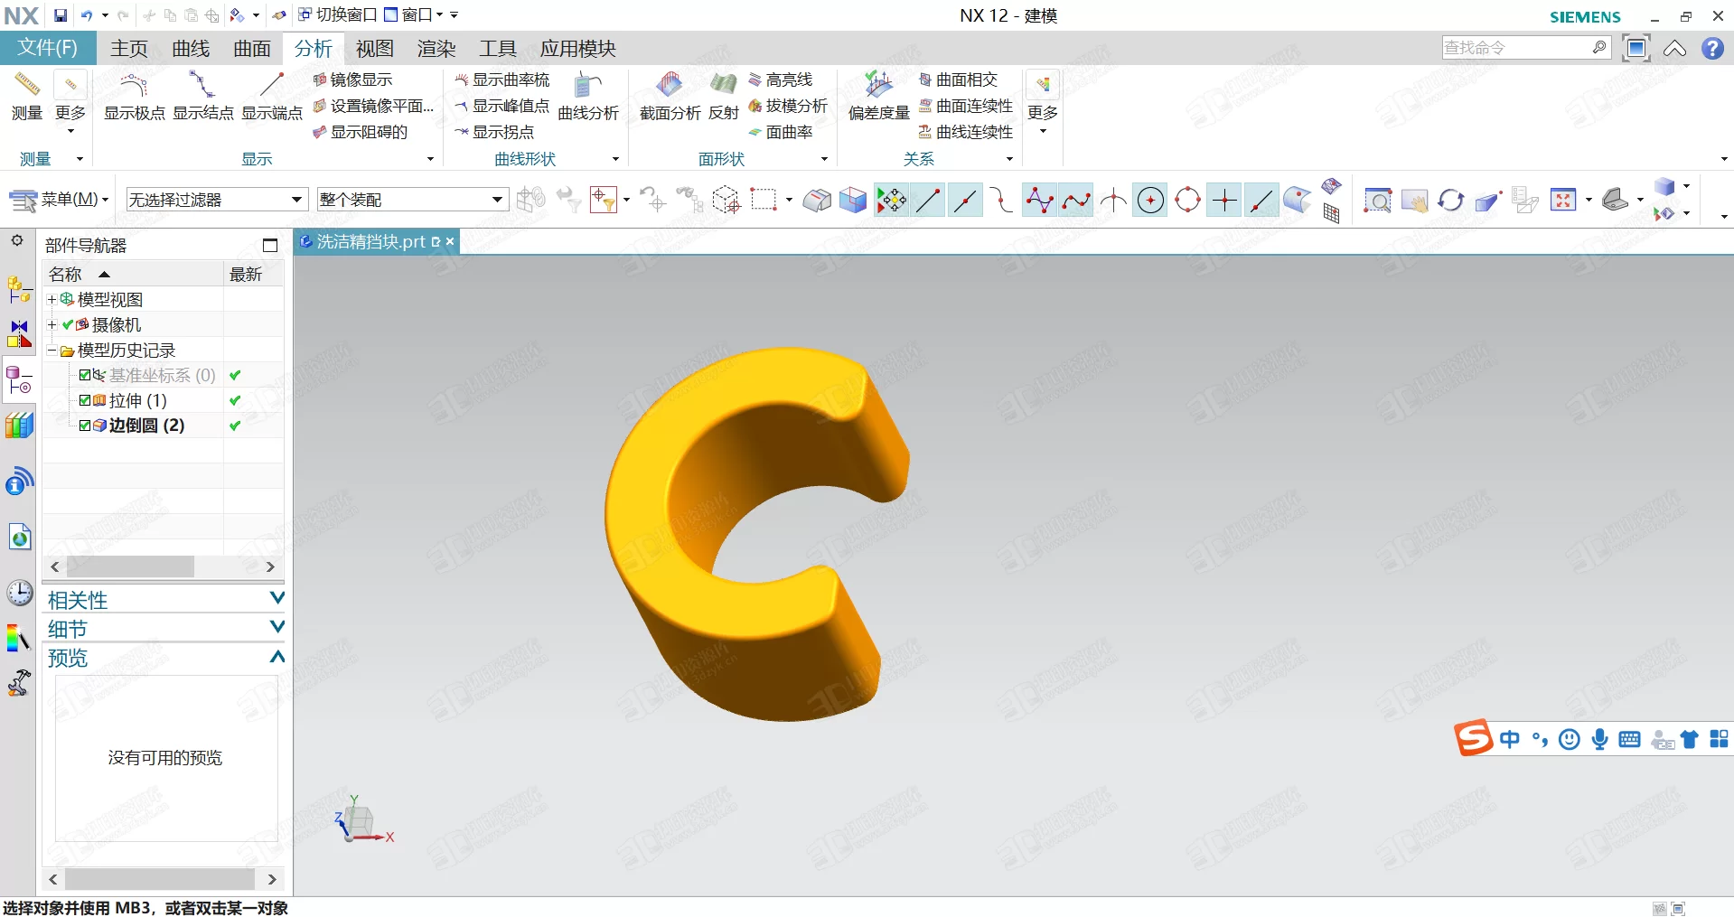Viewport: 1734px width, 917px height.
Task: Launch 截面分析 section analysis
Action: pyautogui.click(x=670, y=95)
